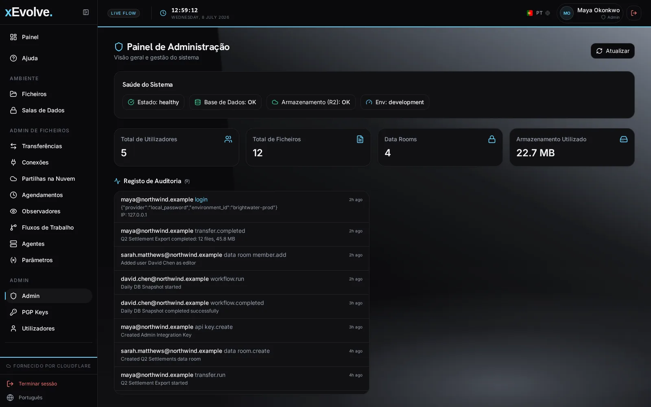The image size is (651, 407).
Task: Select the api key.create audit entry
Action: pos(242,330)
